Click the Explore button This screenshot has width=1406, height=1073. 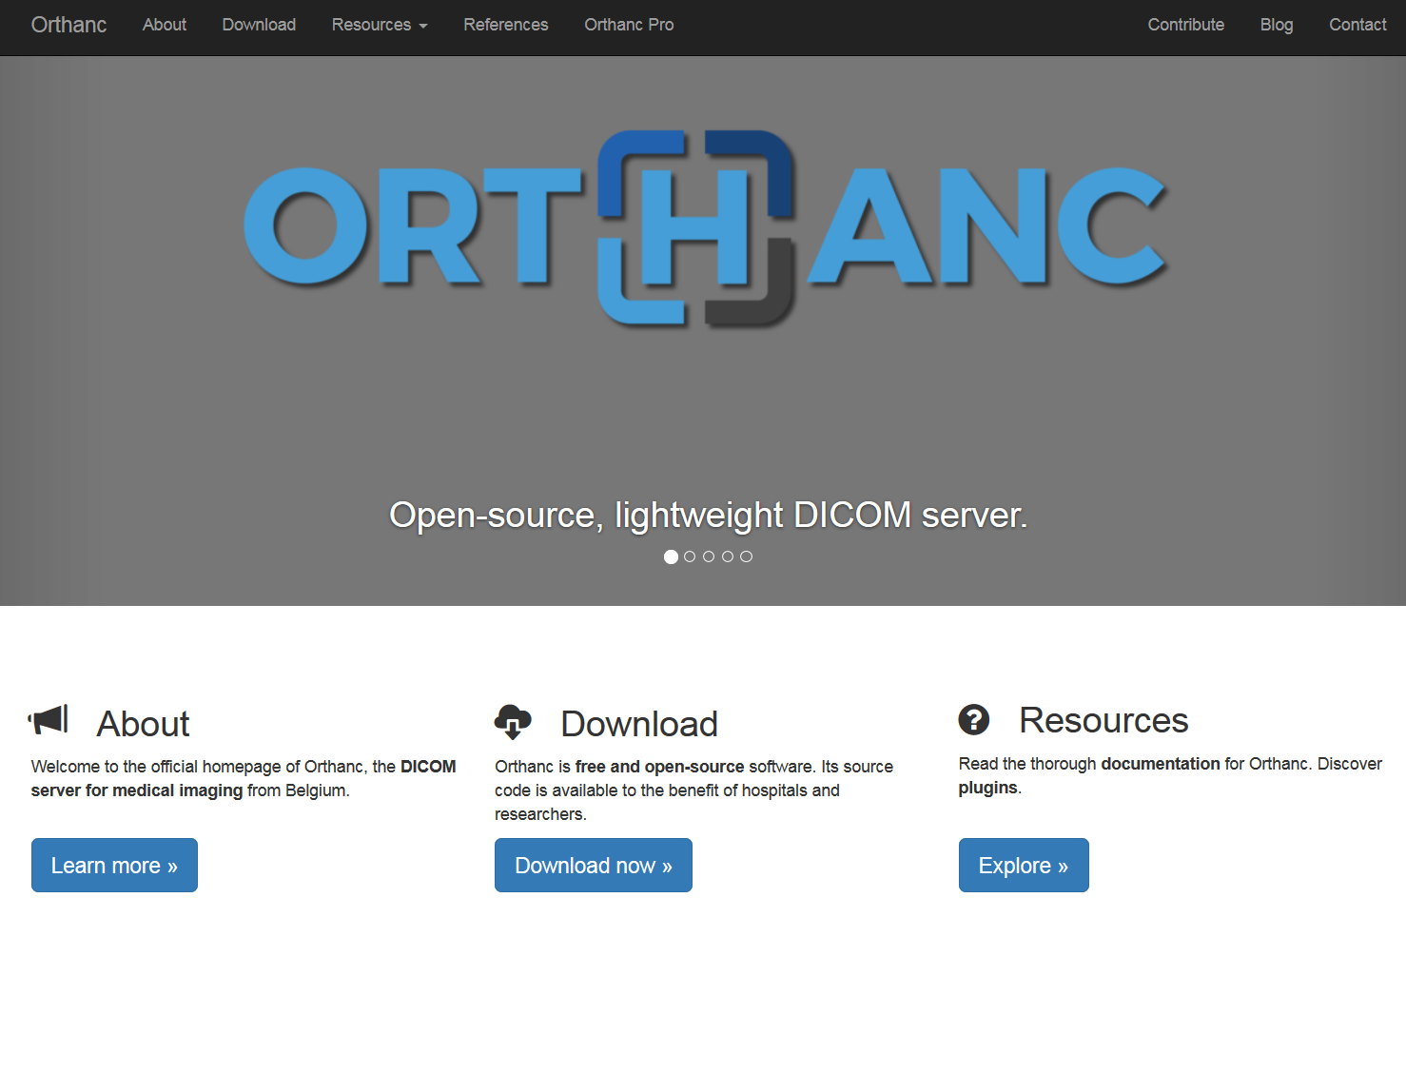click(x=1024, y=866)
